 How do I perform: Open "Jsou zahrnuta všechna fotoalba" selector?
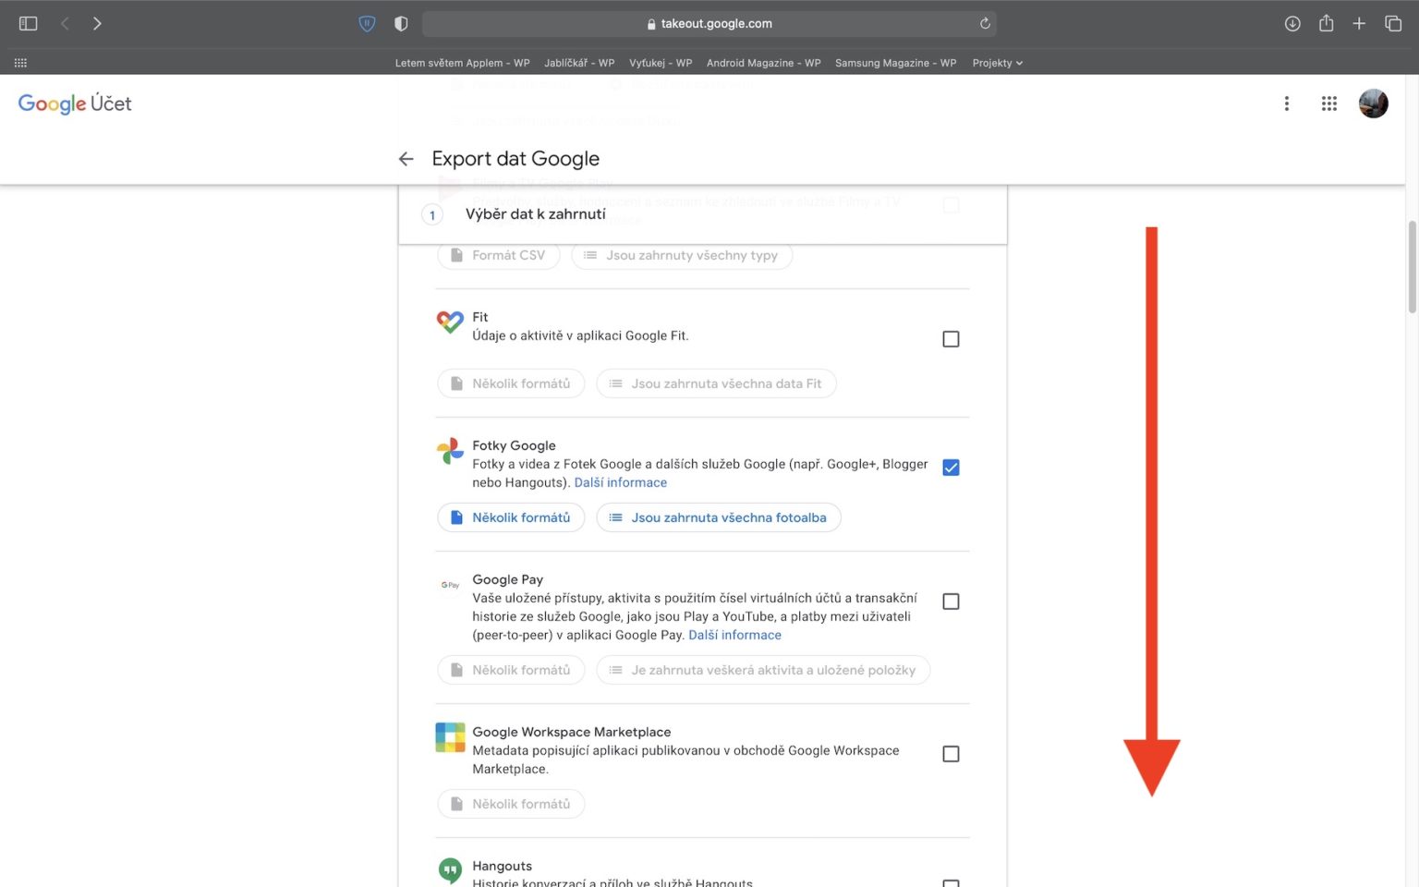point(719,517)
